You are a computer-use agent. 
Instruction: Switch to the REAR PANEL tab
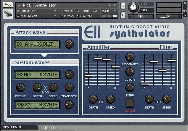[x=57, y=128]
